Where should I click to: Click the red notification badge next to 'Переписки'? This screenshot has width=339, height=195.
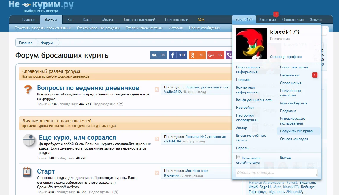(x=314, y=75)
